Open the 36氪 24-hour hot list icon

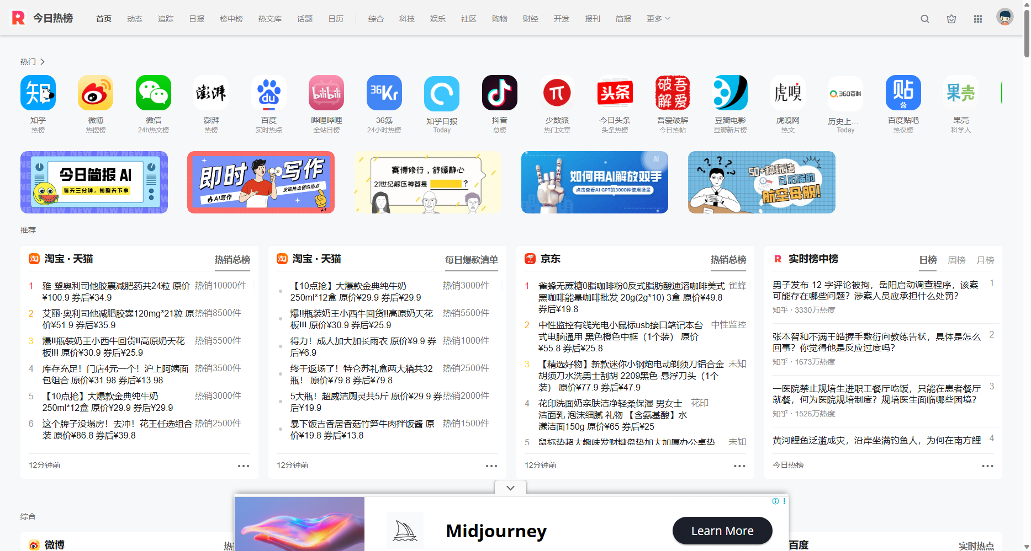tap(384, 93)
